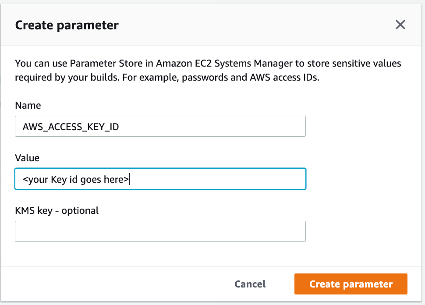Click the orange Create parameter button
Viewport: 425px width, 305px height.
click(x=351, y=284)
